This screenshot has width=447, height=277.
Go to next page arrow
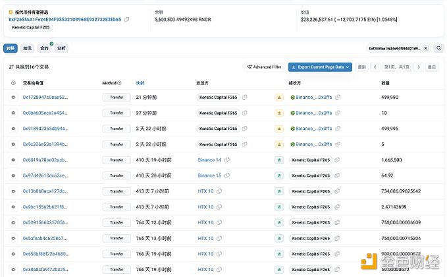[419, 67]
